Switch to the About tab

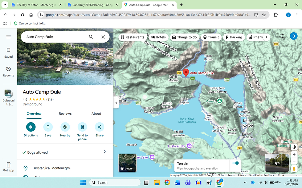tap(96, 114)
